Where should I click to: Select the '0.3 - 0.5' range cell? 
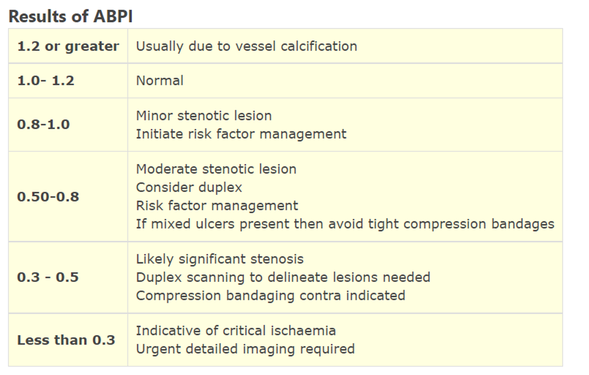pos(48,277)
